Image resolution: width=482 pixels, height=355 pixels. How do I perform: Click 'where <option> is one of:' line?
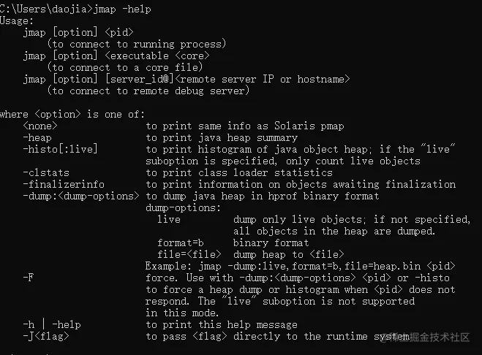tap(72, 114)
